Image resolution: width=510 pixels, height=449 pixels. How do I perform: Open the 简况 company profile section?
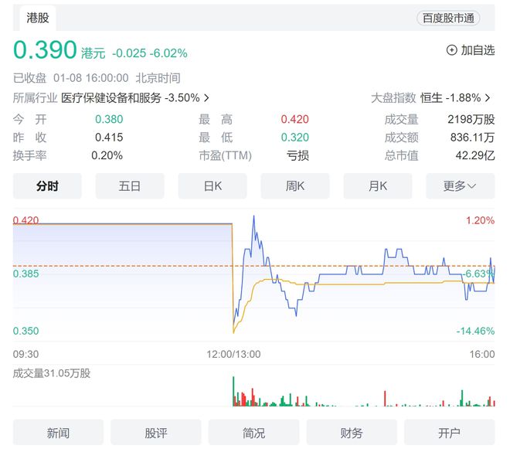coord(253,433)
